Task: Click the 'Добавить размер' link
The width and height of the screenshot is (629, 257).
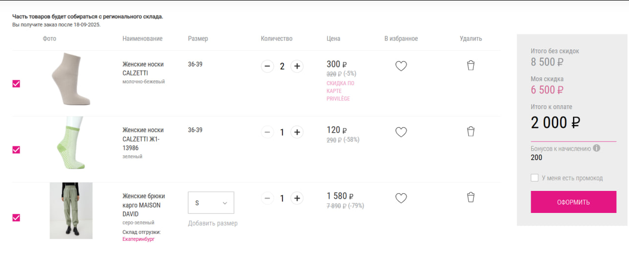Action: click(213, 223)
